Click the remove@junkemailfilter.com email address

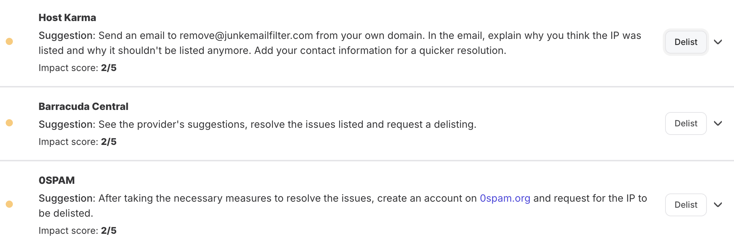coord(246,36)
